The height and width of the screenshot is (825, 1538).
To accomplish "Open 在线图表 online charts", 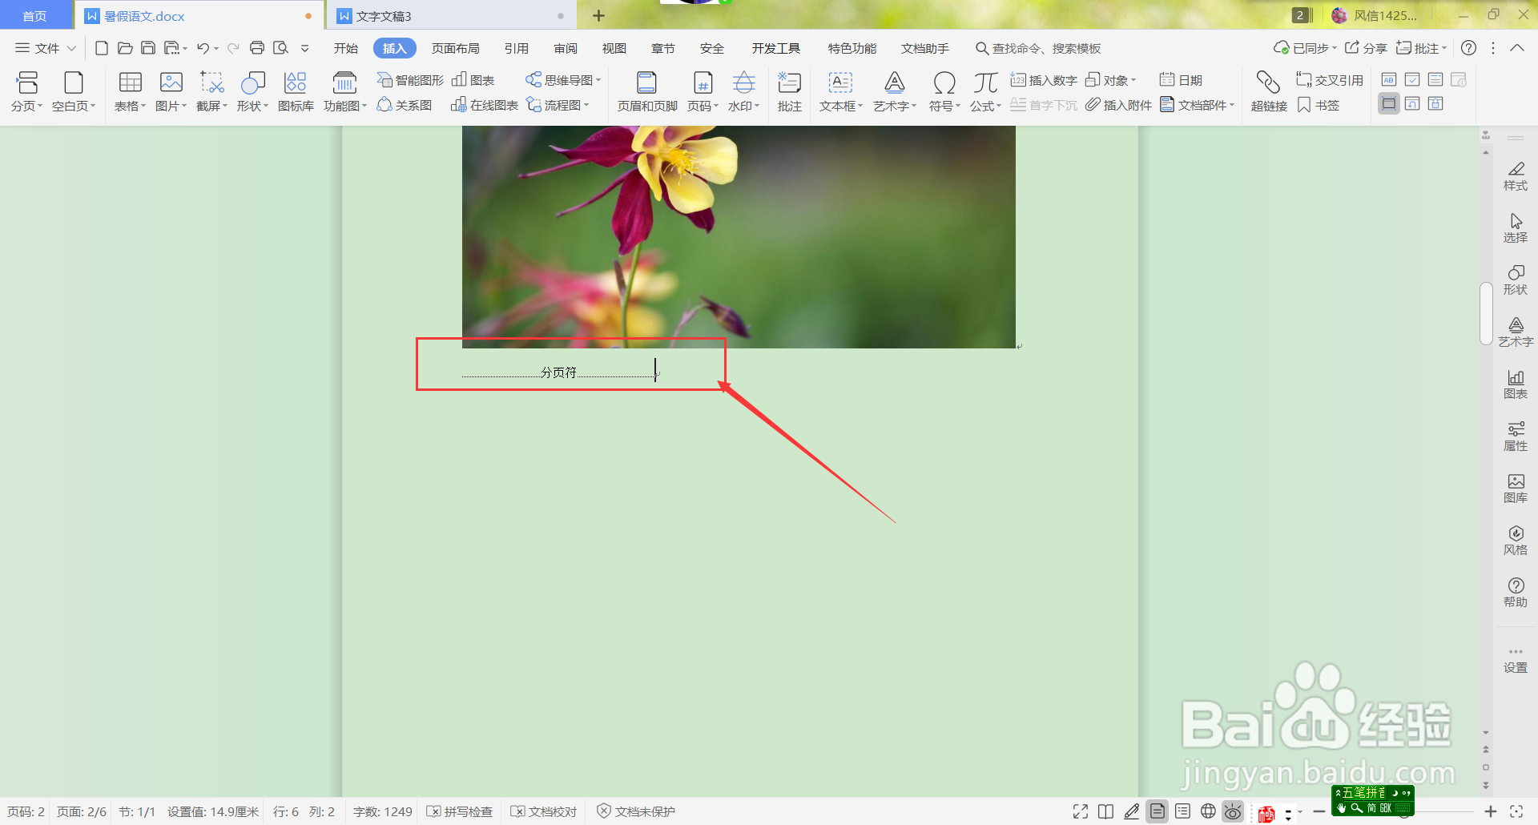I will click(485, 105).
